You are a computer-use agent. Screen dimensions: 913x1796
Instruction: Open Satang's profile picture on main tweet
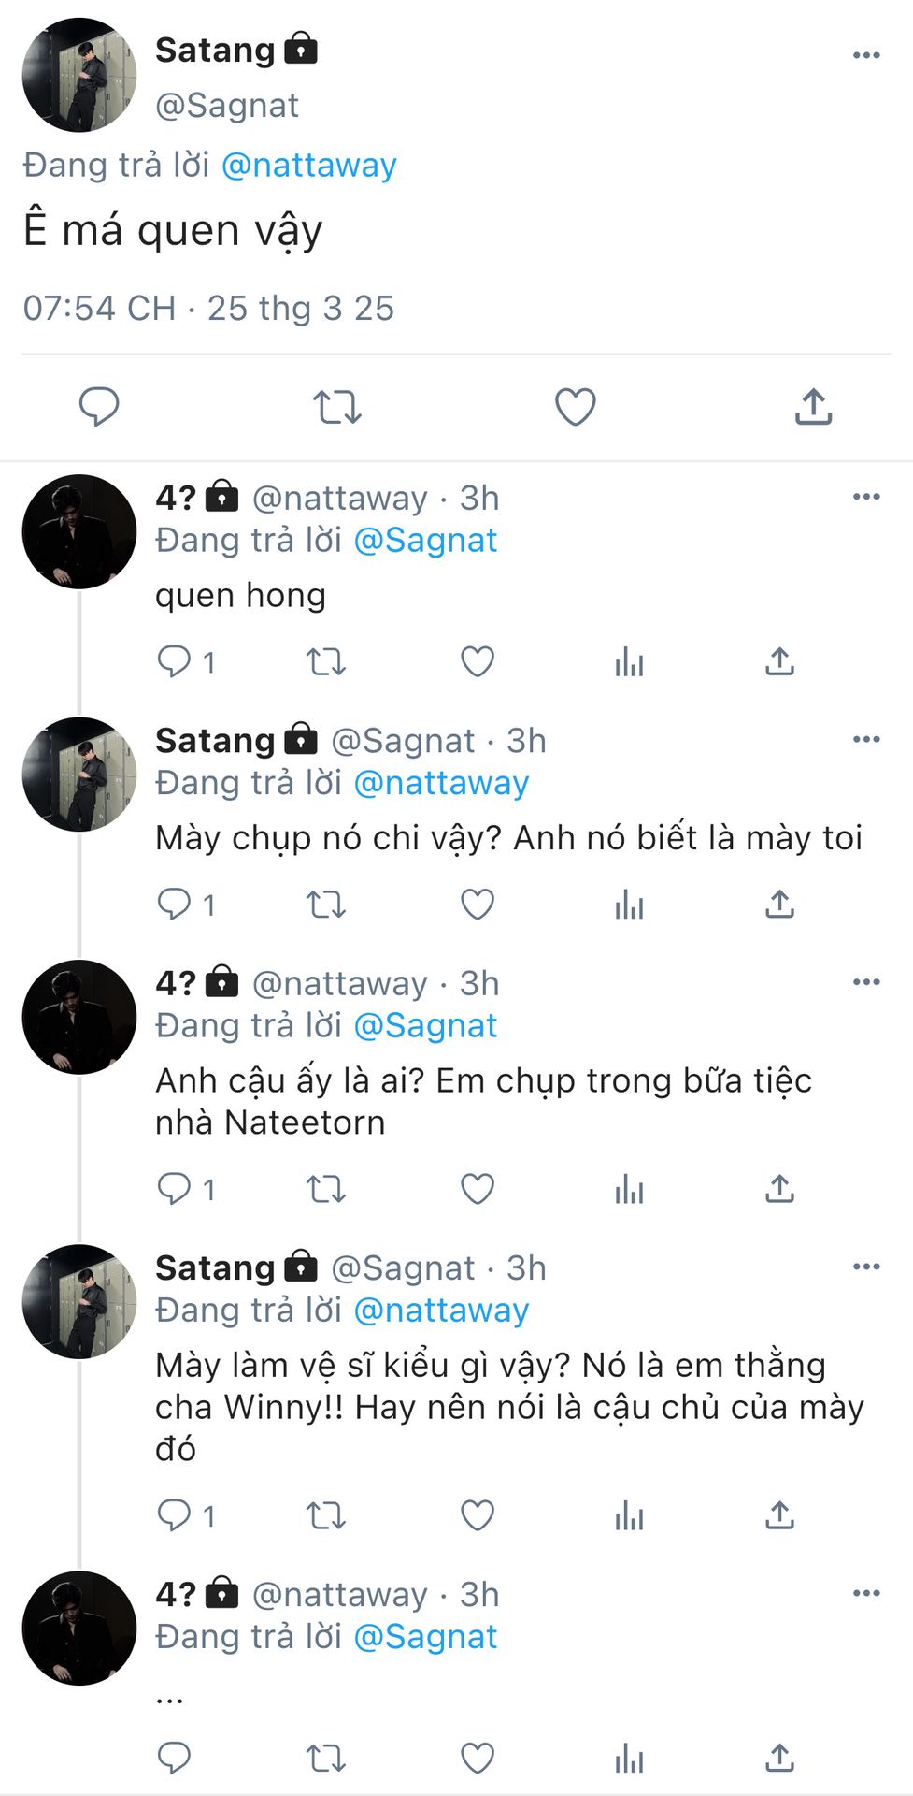click(x=79, y=75)
